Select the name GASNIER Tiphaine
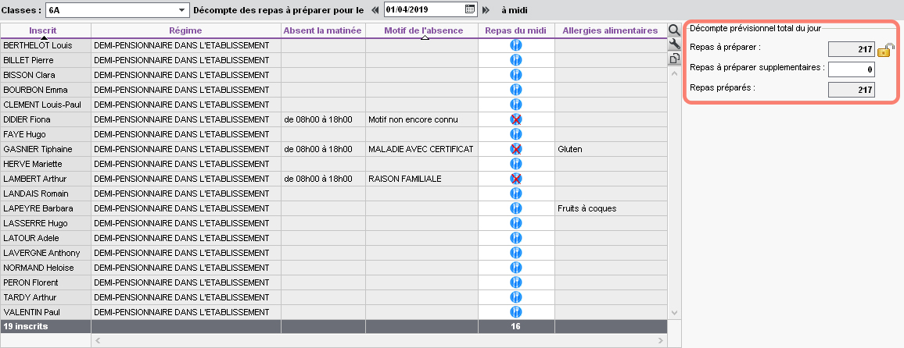This screenshot has height=348, width=904. click(x=38, y=149)
